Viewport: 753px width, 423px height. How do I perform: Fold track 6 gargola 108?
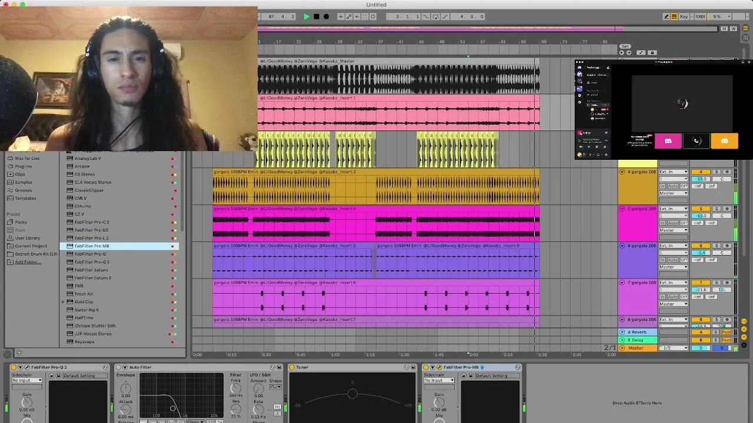(622, 246)
